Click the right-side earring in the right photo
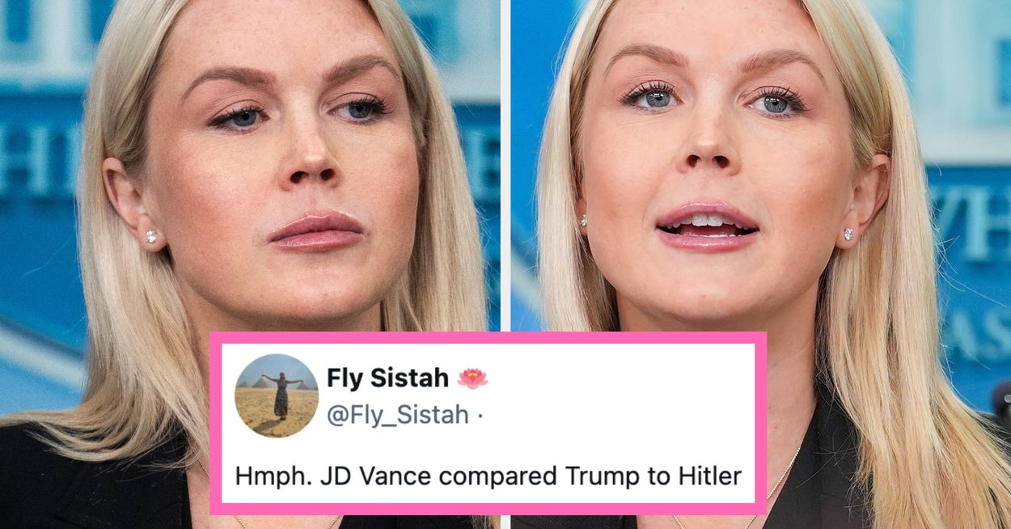 pos(848,234)
